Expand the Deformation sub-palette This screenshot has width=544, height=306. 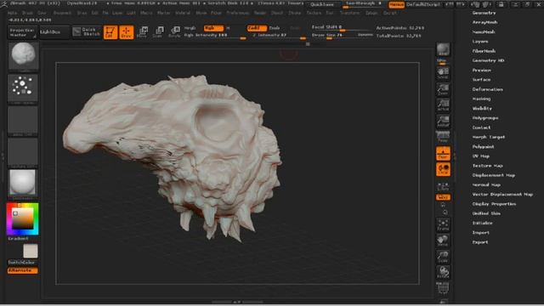pyautogui.click(x=487, y=89)
